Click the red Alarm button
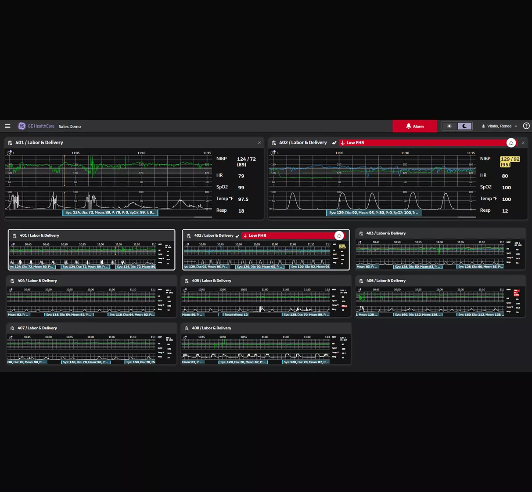Image resolution: width=532 pixels, height=492 pixels. (x=415, y=126)
